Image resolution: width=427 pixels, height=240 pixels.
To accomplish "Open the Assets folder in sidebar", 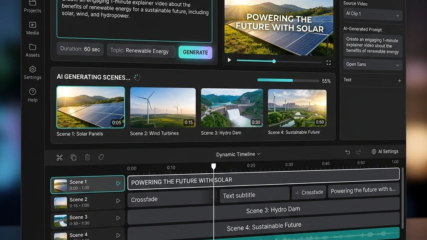I will click(33, 50).
